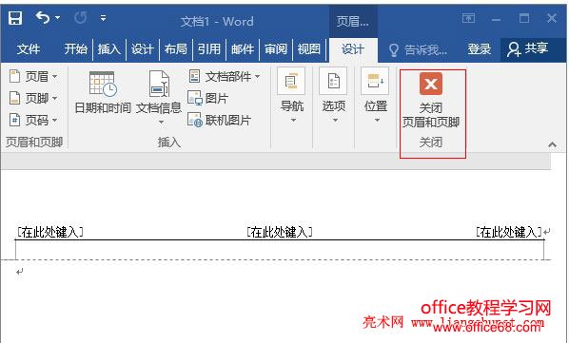Click the 告诉我 lightbulb search box

click(x=418, y=49)
